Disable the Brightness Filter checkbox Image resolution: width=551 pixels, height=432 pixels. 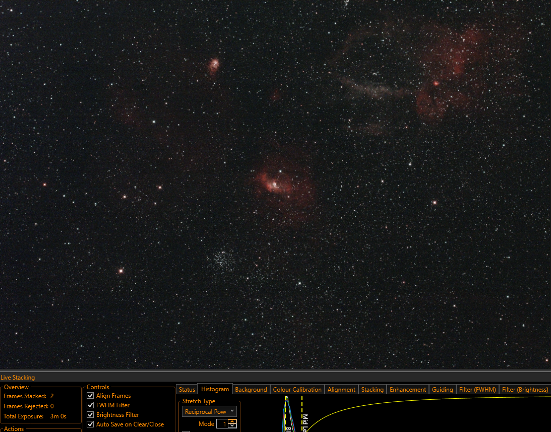tap(90, 415)
